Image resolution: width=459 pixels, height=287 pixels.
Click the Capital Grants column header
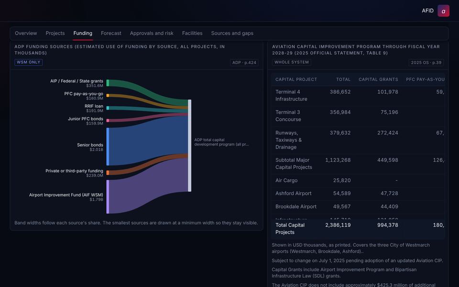point(378,79)
